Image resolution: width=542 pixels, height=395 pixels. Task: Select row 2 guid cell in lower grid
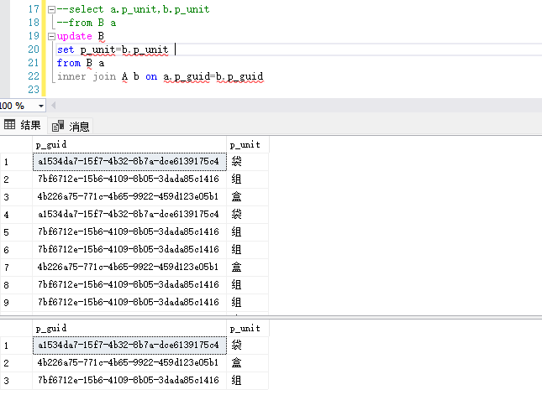point(129,362)
